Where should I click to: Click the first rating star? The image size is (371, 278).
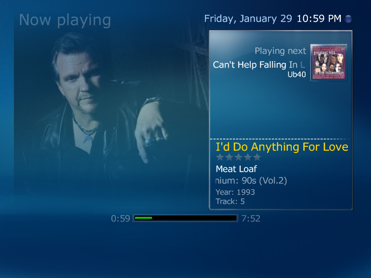point(220,157)
